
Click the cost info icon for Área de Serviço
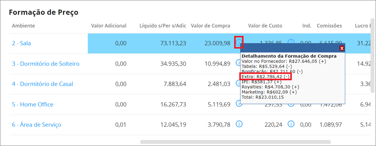click(x=291, y=124)
